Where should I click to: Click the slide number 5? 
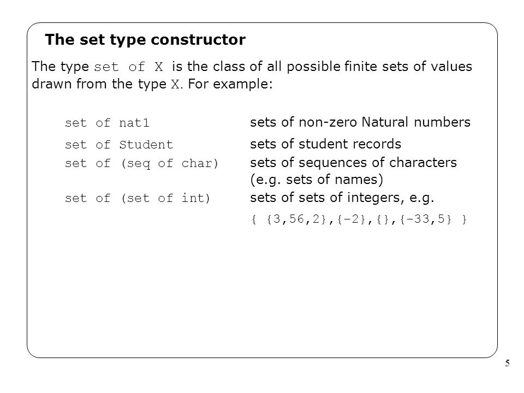[507, 364]
